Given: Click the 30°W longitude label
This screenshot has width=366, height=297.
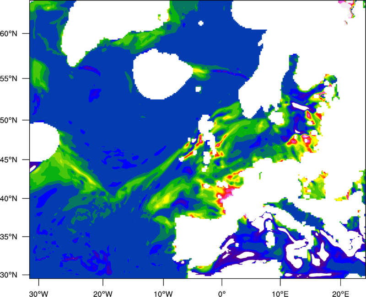Looking at the screenshot, I should [x=39, y=294].
